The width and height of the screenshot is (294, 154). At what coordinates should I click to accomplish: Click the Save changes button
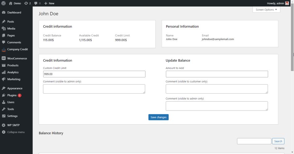pos(158,117)
